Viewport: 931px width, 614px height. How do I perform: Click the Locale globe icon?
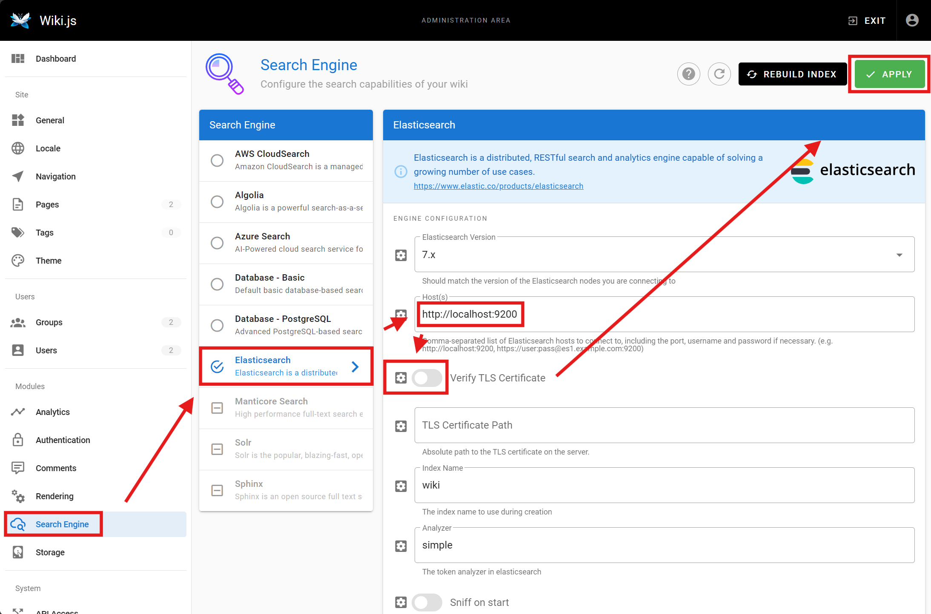point(18,148)
